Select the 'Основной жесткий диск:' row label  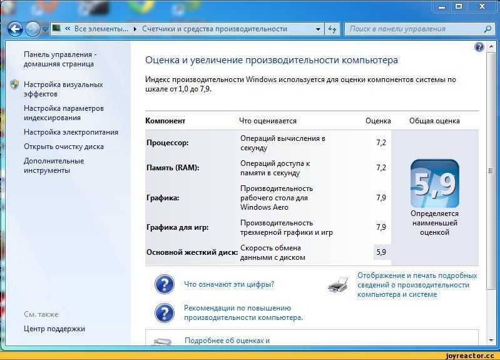pos(192,252)
